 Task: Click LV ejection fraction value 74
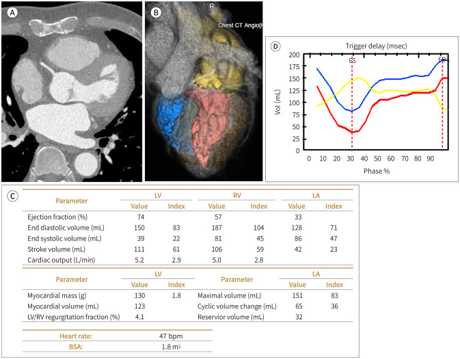141,217
